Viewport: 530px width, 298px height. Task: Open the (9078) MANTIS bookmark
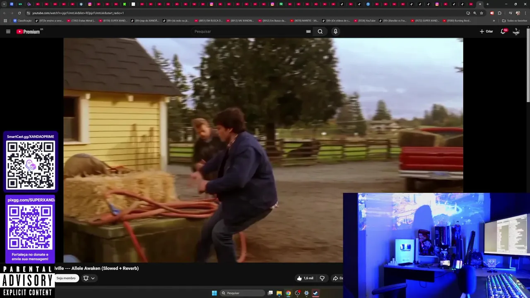tap(304, 21)
